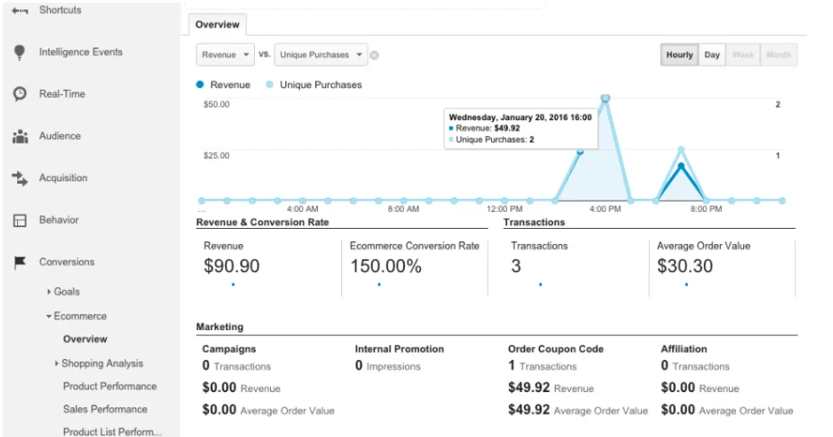
Task: Select the Order Coupon Code heading
Action: (x=556, y=349)
